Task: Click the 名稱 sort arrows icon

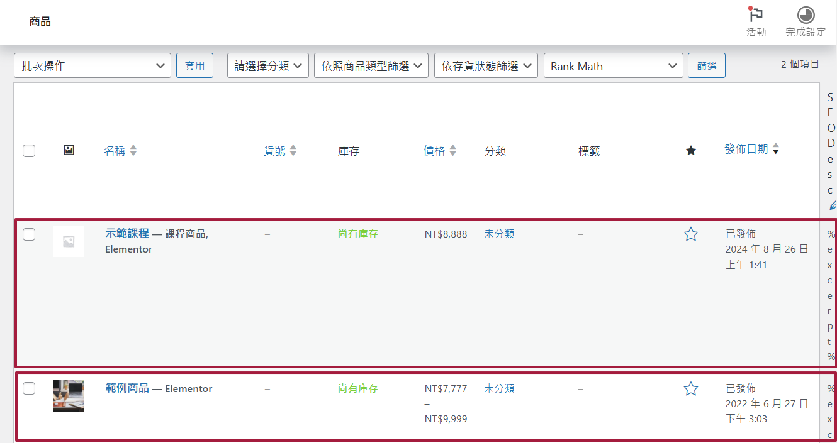Action: pyautogui.click(x=133, y=151)
